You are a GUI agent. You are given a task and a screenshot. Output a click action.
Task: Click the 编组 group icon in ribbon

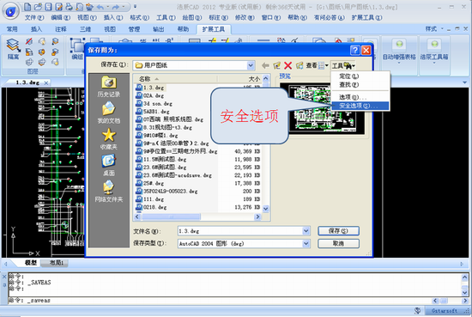[77, 48]
